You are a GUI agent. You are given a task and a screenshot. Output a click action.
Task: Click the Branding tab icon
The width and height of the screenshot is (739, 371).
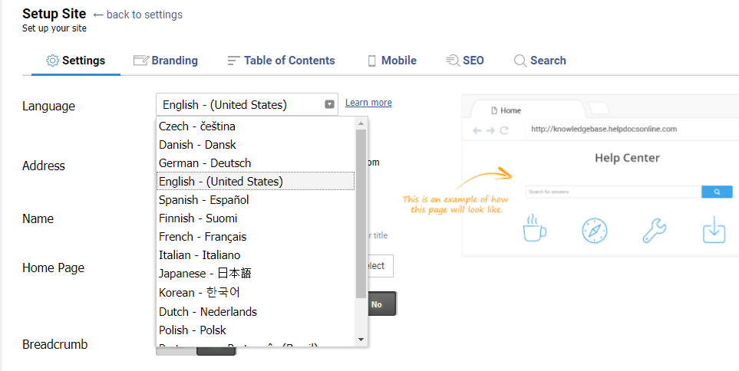[x=140, y=61]
